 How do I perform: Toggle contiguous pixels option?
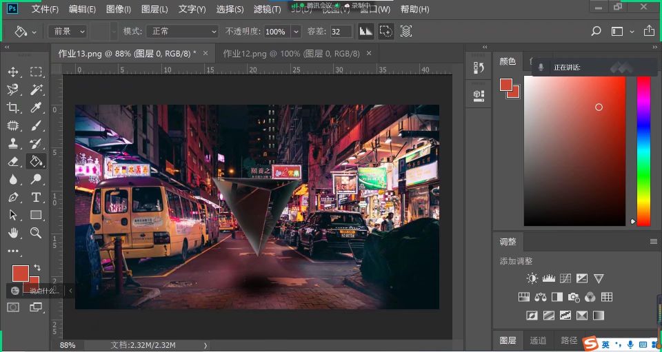click(x=386, y=32)
